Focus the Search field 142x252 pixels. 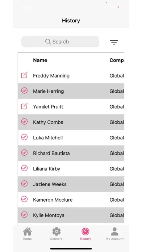point(60,42)
